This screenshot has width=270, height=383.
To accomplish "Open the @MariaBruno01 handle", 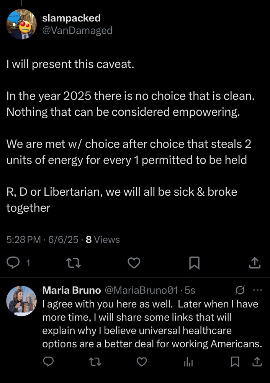I will coord(141,291).
